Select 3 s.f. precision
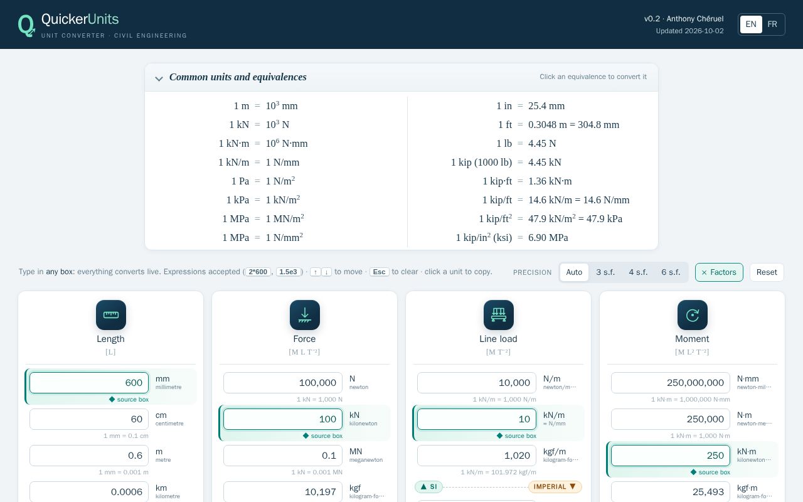This screenshot has width=803, height=502. coord(605,272)
